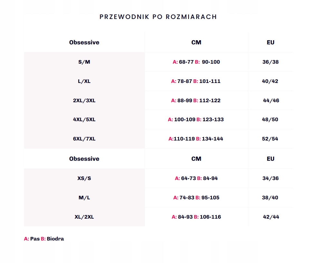The height and width of the screenshot is (263, 313).
Task: Click measurements A: 68-77 B: 90-100
Action: click(196, 62)
